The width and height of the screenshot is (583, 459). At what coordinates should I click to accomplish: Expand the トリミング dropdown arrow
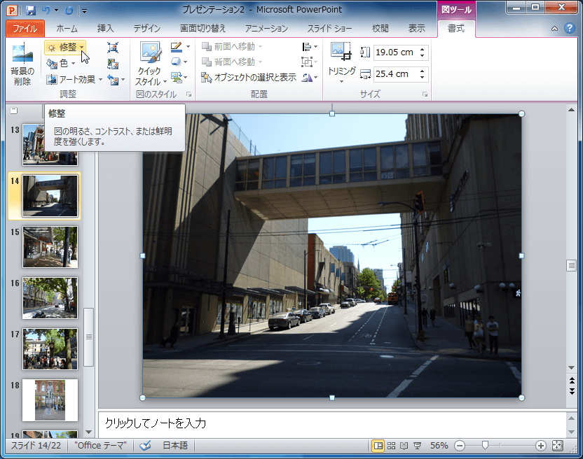(341, 81)
